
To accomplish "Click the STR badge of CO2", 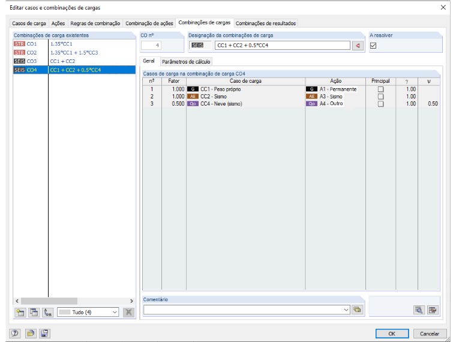I will [19, 53].
